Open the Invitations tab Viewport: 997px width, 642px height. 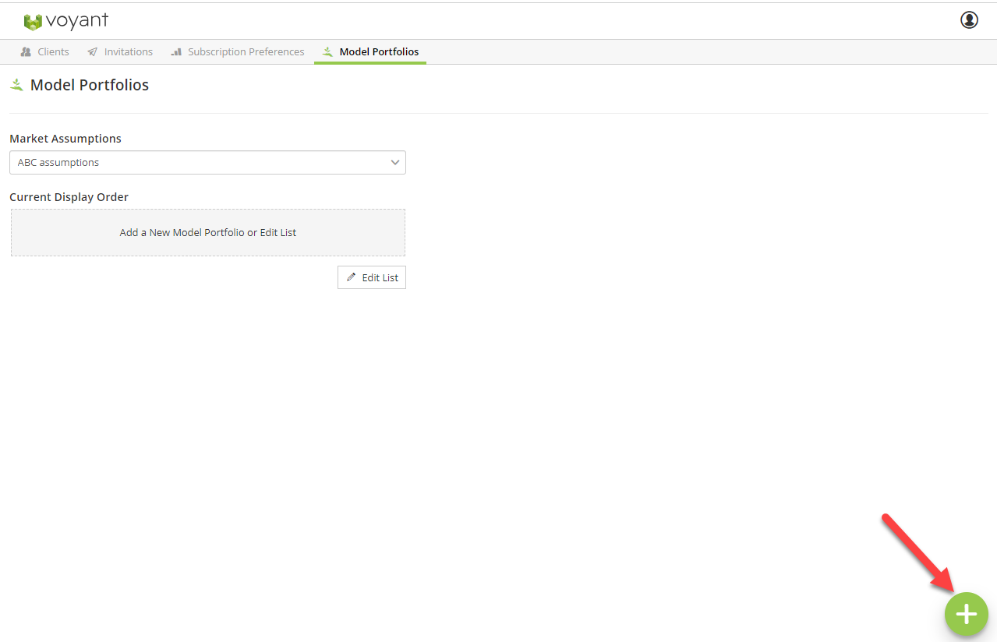tap(128, 52)
